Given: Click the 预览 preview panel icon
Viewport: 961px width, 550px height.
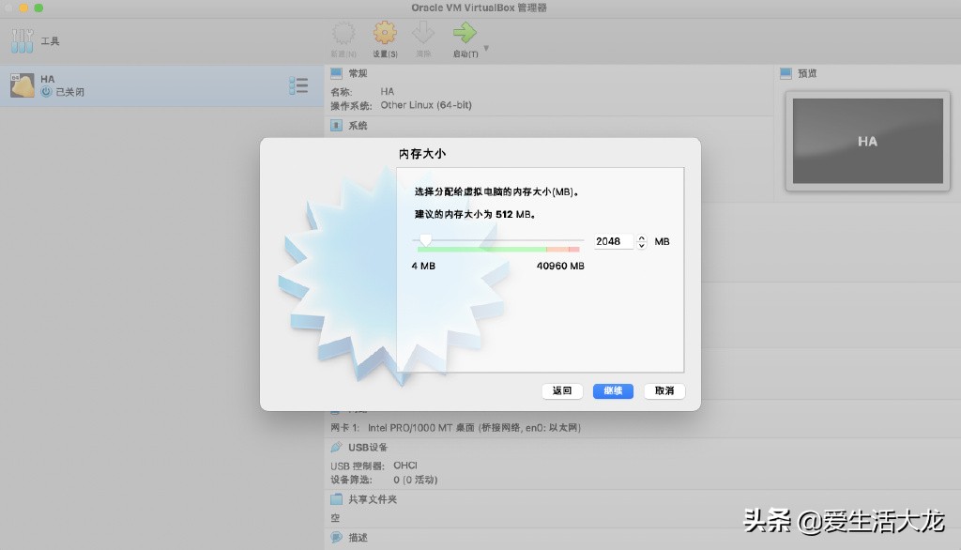Looking at the screenshot, I should coord(784,72).
